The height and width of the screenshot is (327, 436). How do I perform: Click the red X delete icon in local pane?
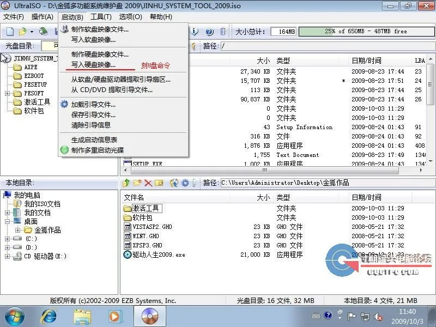tap(148, 183)
